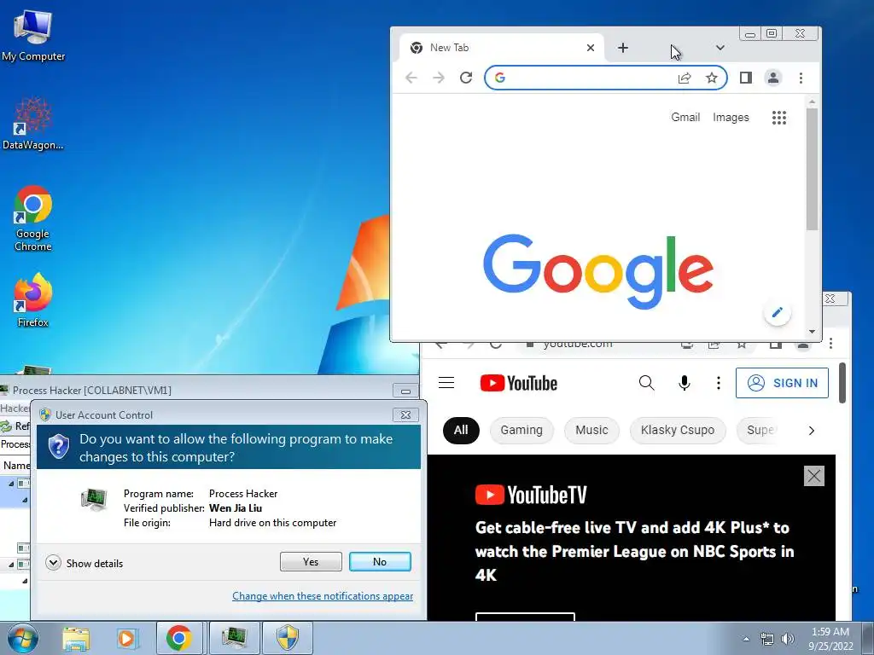Open the Gmail link

tap(685, 117)
